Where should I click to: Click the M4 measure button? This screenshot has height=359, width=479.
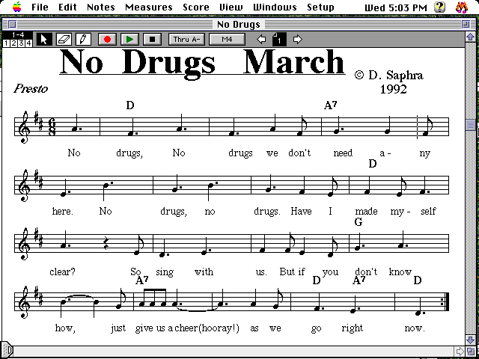(x=227, y=40)
